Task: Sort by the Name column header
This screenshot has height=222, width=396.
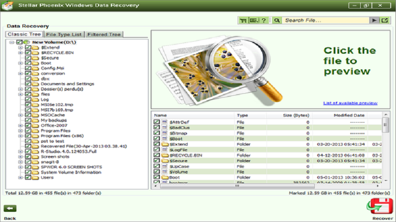Action: [x=193, y=115]
